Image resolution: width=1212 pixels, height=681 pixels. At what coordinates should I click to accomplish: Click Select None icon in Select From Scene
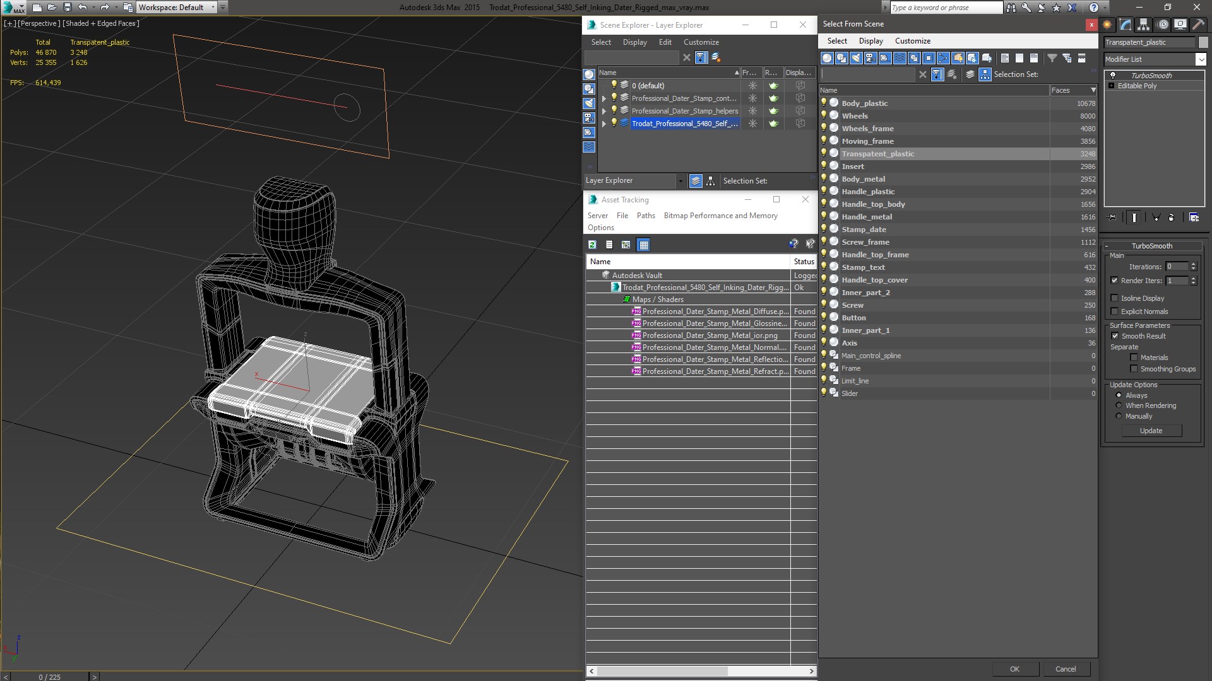pyautogui.click(x=1019, y=58)
